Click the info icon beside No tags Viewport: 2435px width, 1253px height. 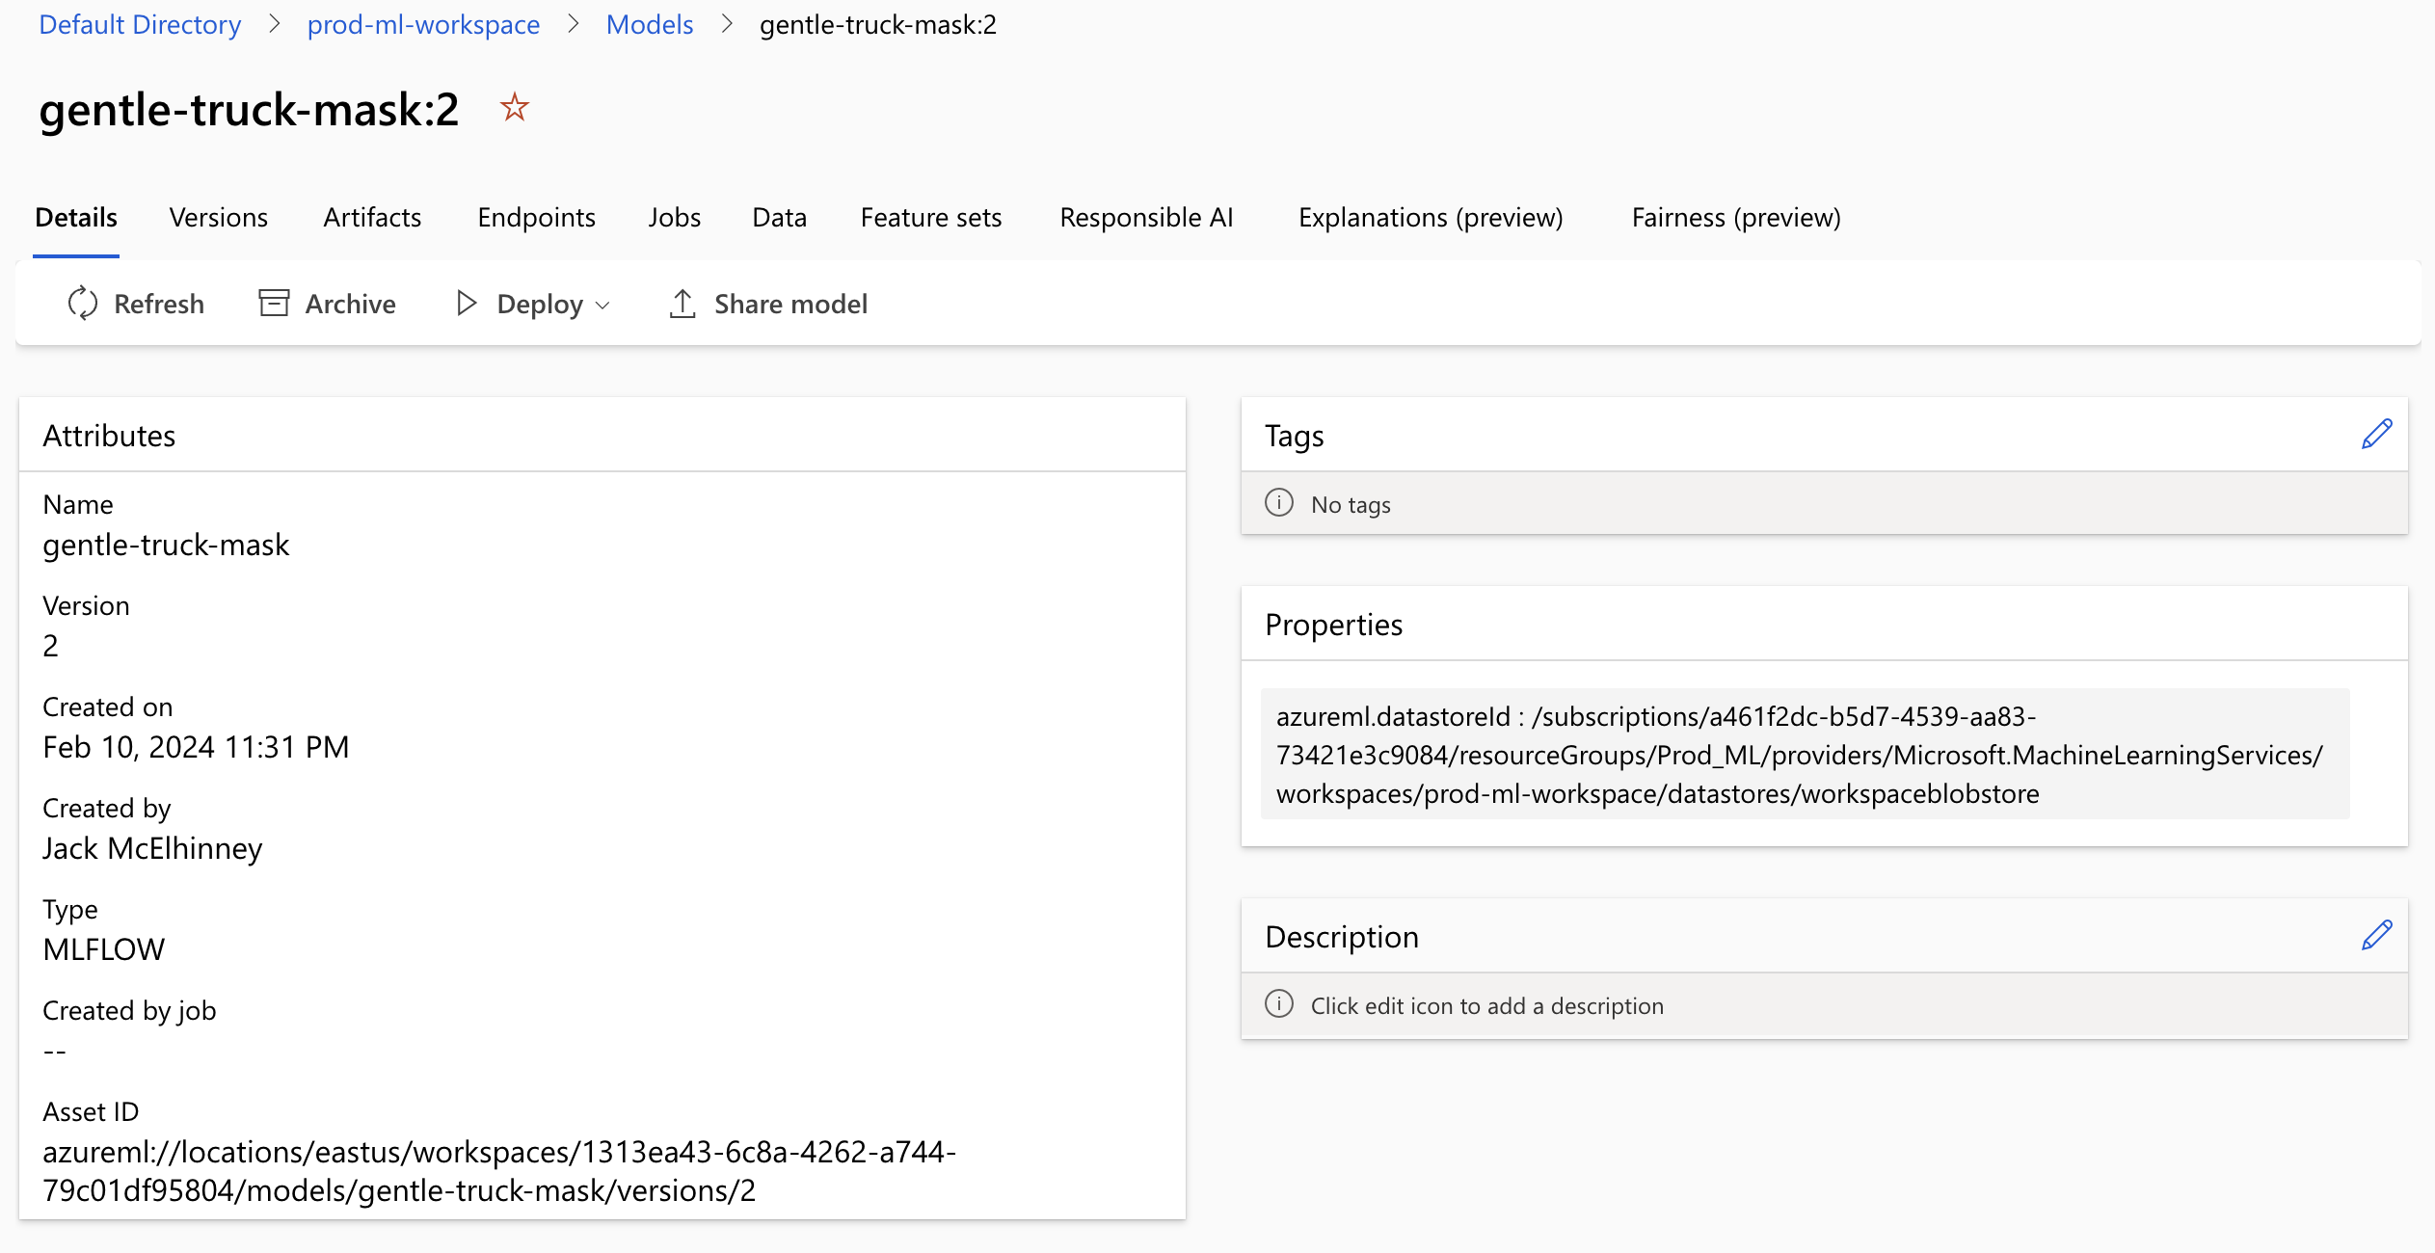pos(1279,503)
